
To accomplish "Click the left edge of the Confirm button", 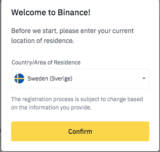I will coord(14,131).
